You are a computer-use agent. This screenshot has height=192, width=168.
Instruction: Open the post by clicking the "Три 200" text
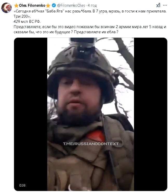(22, 16)
